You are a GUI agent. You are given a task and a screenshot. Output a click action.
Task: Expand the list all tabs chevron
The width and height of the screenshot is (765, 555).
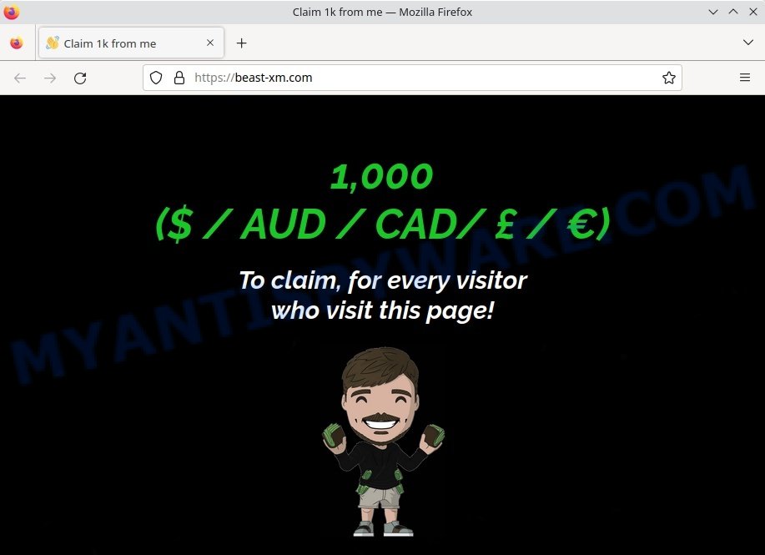(x=748, y=43)
